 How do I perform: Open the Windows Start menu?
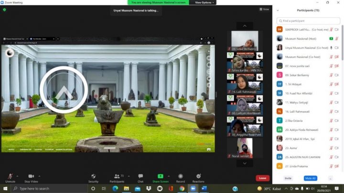point(5,189)
